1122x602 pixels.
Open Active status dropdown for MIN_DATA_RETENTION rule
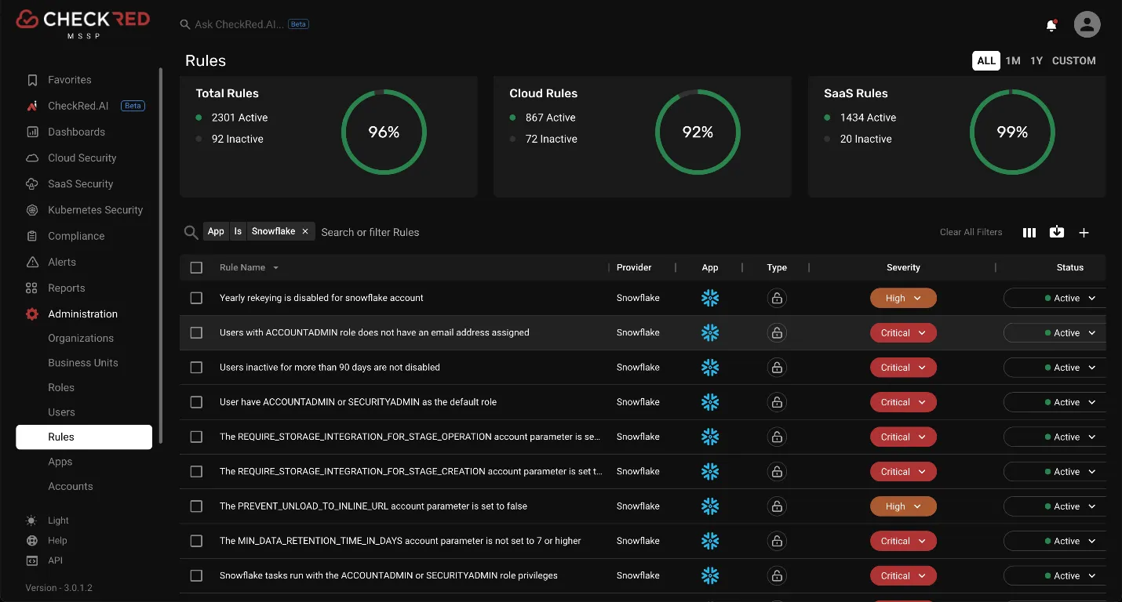tap(1055, 541)
